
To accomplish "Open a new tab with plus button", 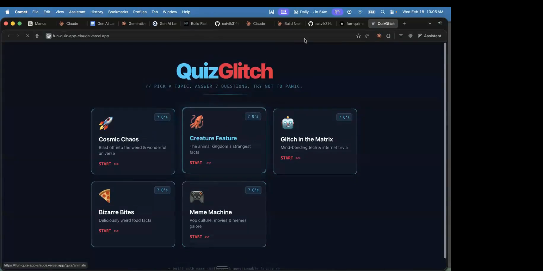I will [x=404, y=23].
